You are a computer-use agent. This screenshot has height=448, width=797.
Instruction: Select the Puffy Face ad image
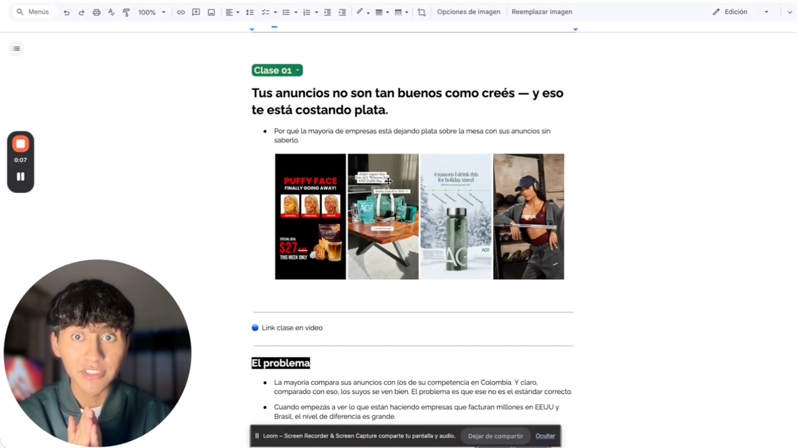(x=310, y=217)
